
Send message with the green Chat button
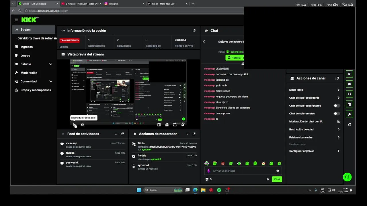pos(277,179)
